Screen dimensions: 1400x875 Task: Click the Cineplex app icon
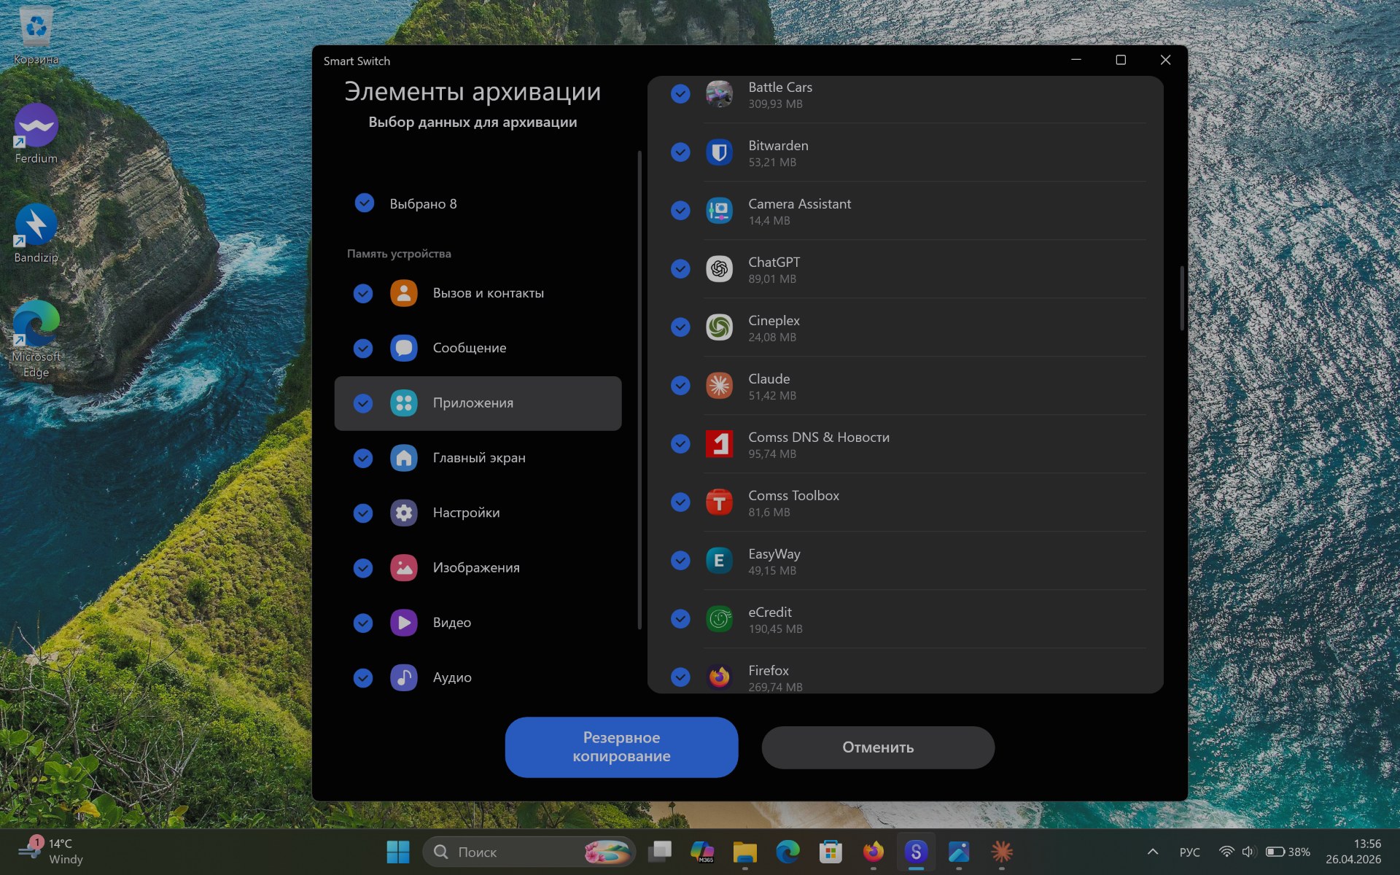point(719,327)
